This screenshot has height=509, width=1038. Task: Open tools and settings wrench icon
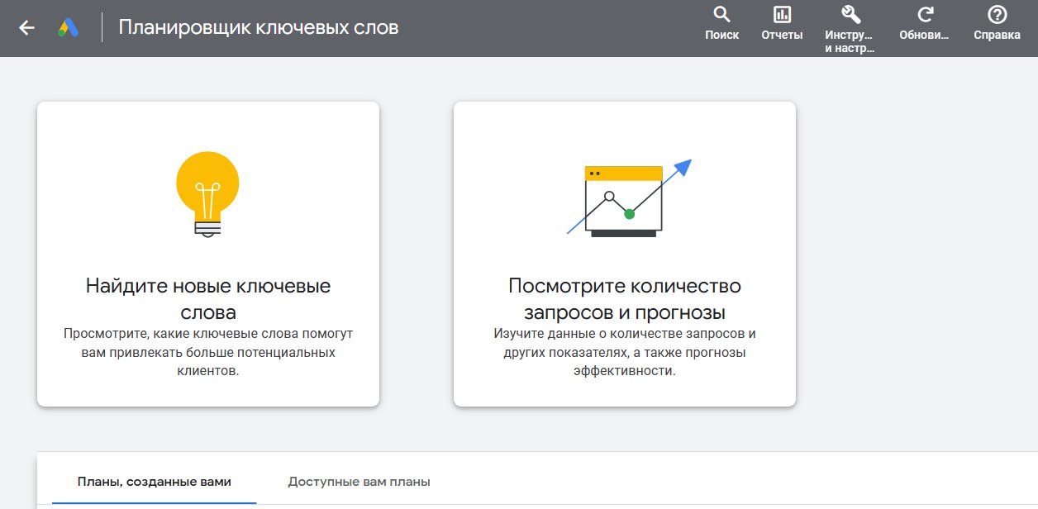850,15
